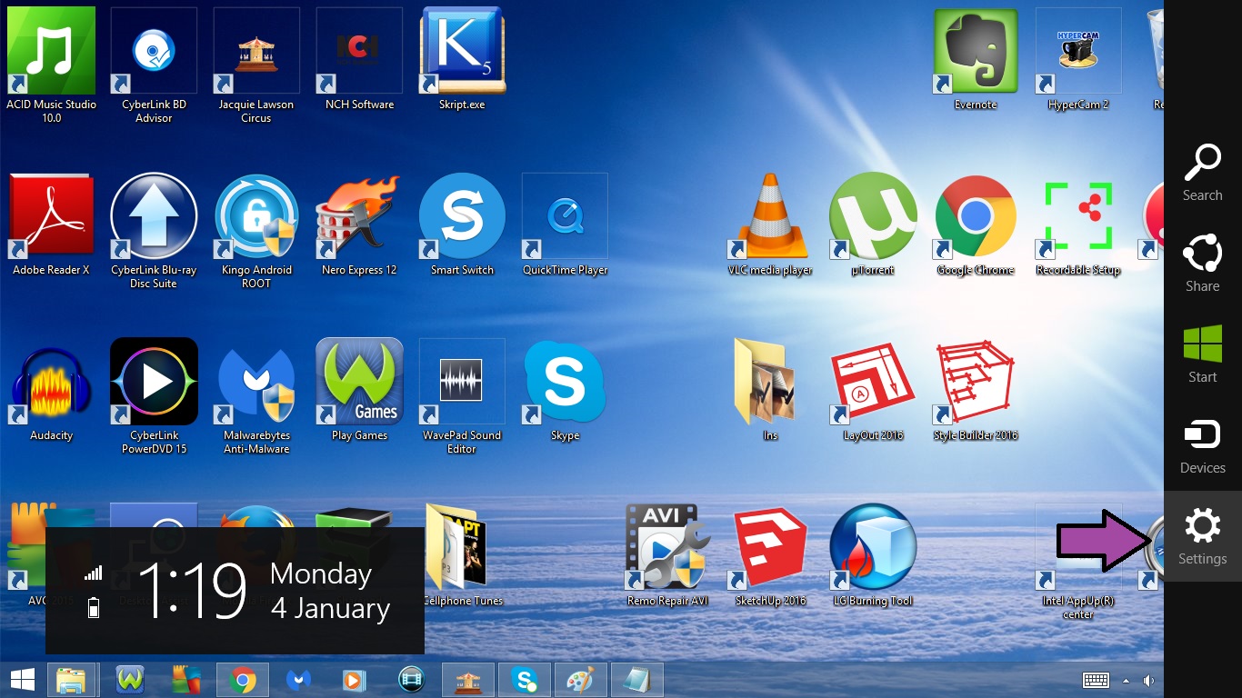Show hidden system tray icons
1242x698 pixels.
1127,680
